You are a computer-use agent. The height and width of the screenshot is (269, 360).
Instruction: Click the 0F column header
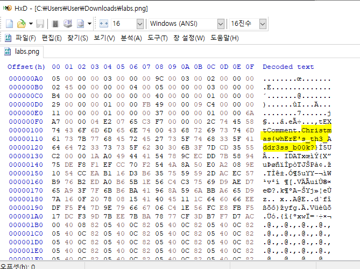(250, 67)
